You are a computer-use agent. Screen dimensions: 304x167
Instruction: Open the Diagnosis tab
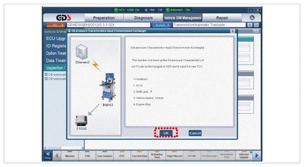coord(144,18)
